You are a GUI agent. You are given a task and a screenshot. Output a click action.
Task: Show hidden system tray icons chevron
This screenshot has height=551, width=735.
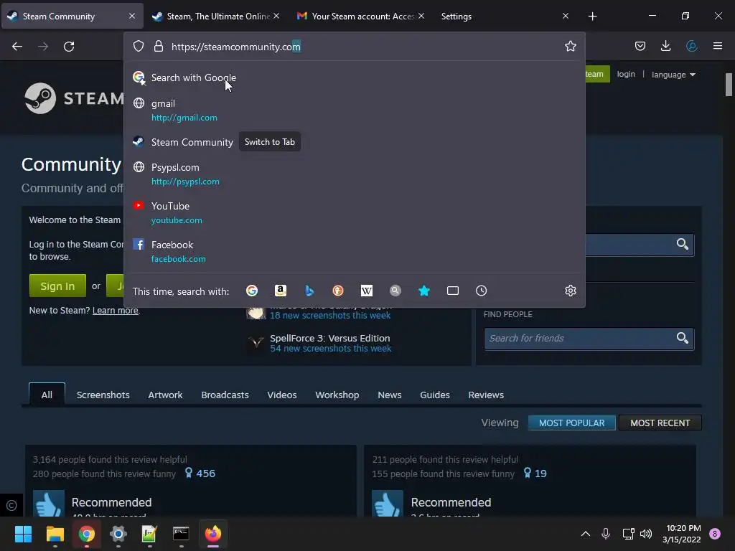pyautogui.click(x=586, y=534)
